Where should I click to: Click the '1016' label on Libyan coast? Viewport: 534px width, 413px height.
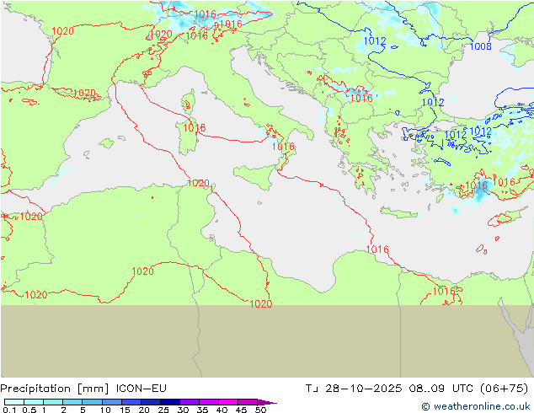377,249
